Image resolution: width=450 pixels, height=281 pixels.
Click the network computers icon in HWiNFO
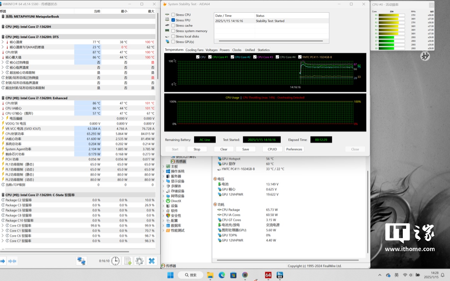[81, 261]
